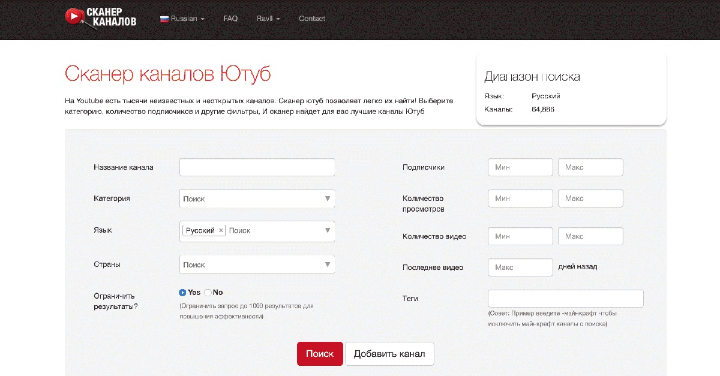This screenshot has height=376, width=720.
Task: Focus the Последнее видео days field
Action: click(x=520, y=267)
